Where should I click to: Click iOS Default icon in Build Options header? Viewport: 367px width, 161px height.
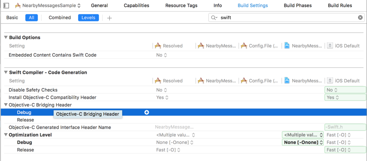(x=330, y=46)
